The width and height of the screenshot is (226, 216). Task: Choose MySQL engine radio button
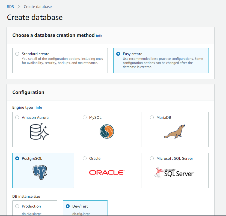coord(85,117)
